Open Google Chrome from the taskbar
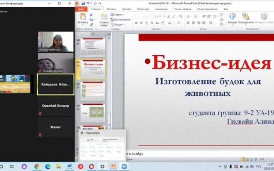This screenshot has width=274, height=171. pyautogui.click(x=37, y=166)
